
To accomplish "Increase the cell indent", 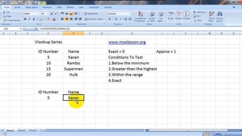I will tap(80, 19).
